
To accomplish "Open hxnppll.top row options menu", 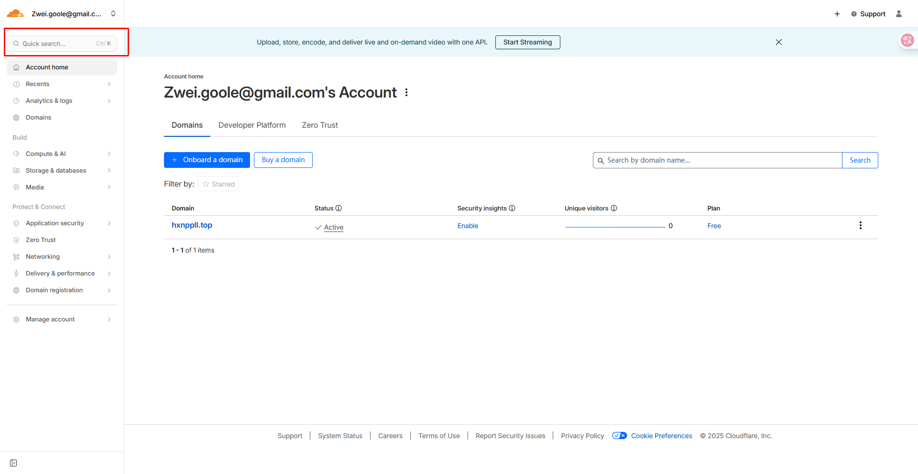I will tap(861, 225).
